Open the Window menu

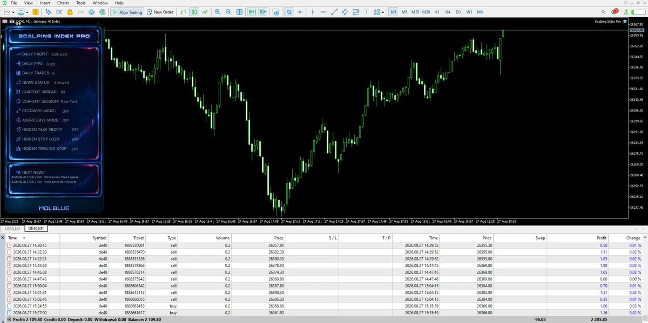coord(99,3)
